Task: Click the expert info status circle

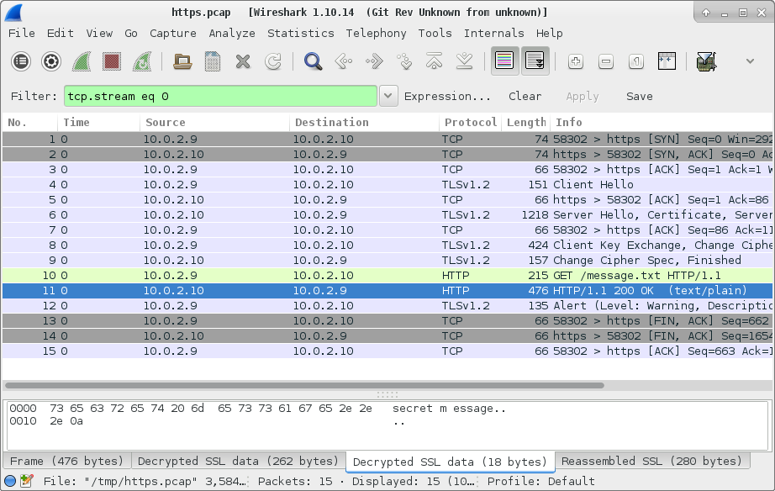Action: click(x=10, y=481)
